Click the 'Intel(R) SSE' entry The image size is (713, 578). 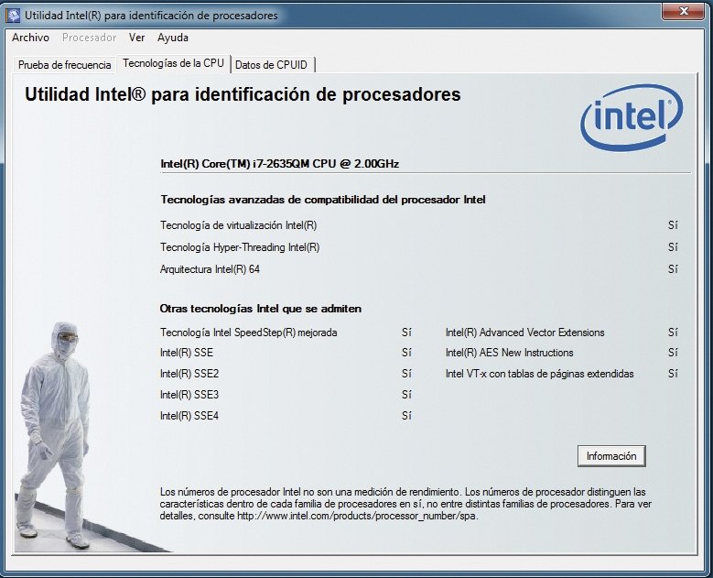coord(187,353)
